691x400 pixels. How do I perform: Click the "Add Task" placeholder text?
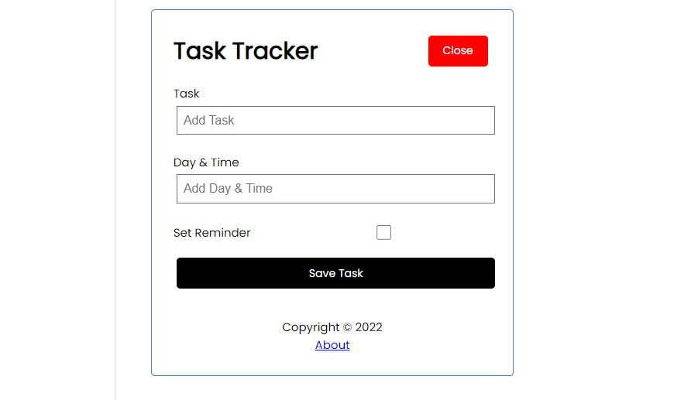pyautogui.click(x=209, y=121)
